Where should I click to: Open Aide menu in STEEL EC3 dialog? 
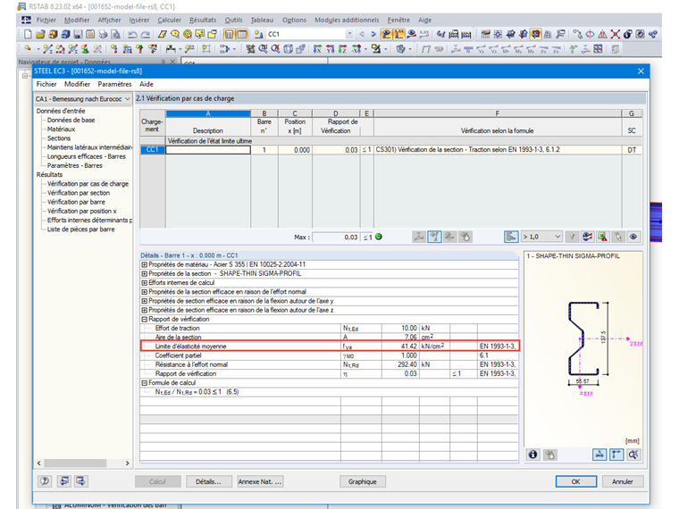[147, 84]
